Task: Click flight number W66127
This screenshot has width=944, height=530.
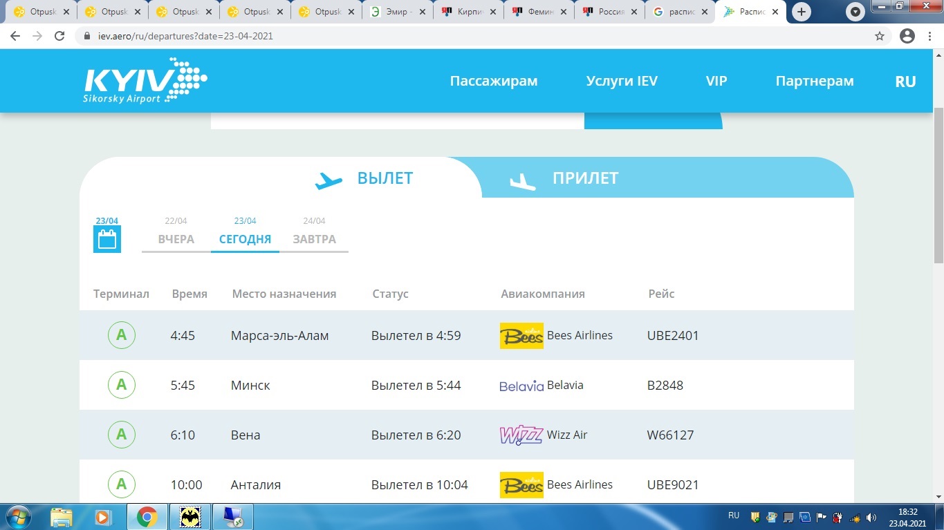Action: point(670,435)
